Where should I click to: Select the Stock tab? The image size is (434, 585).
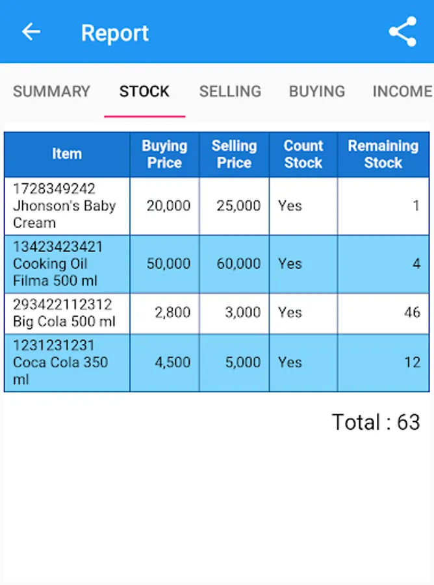coord(144,92)
